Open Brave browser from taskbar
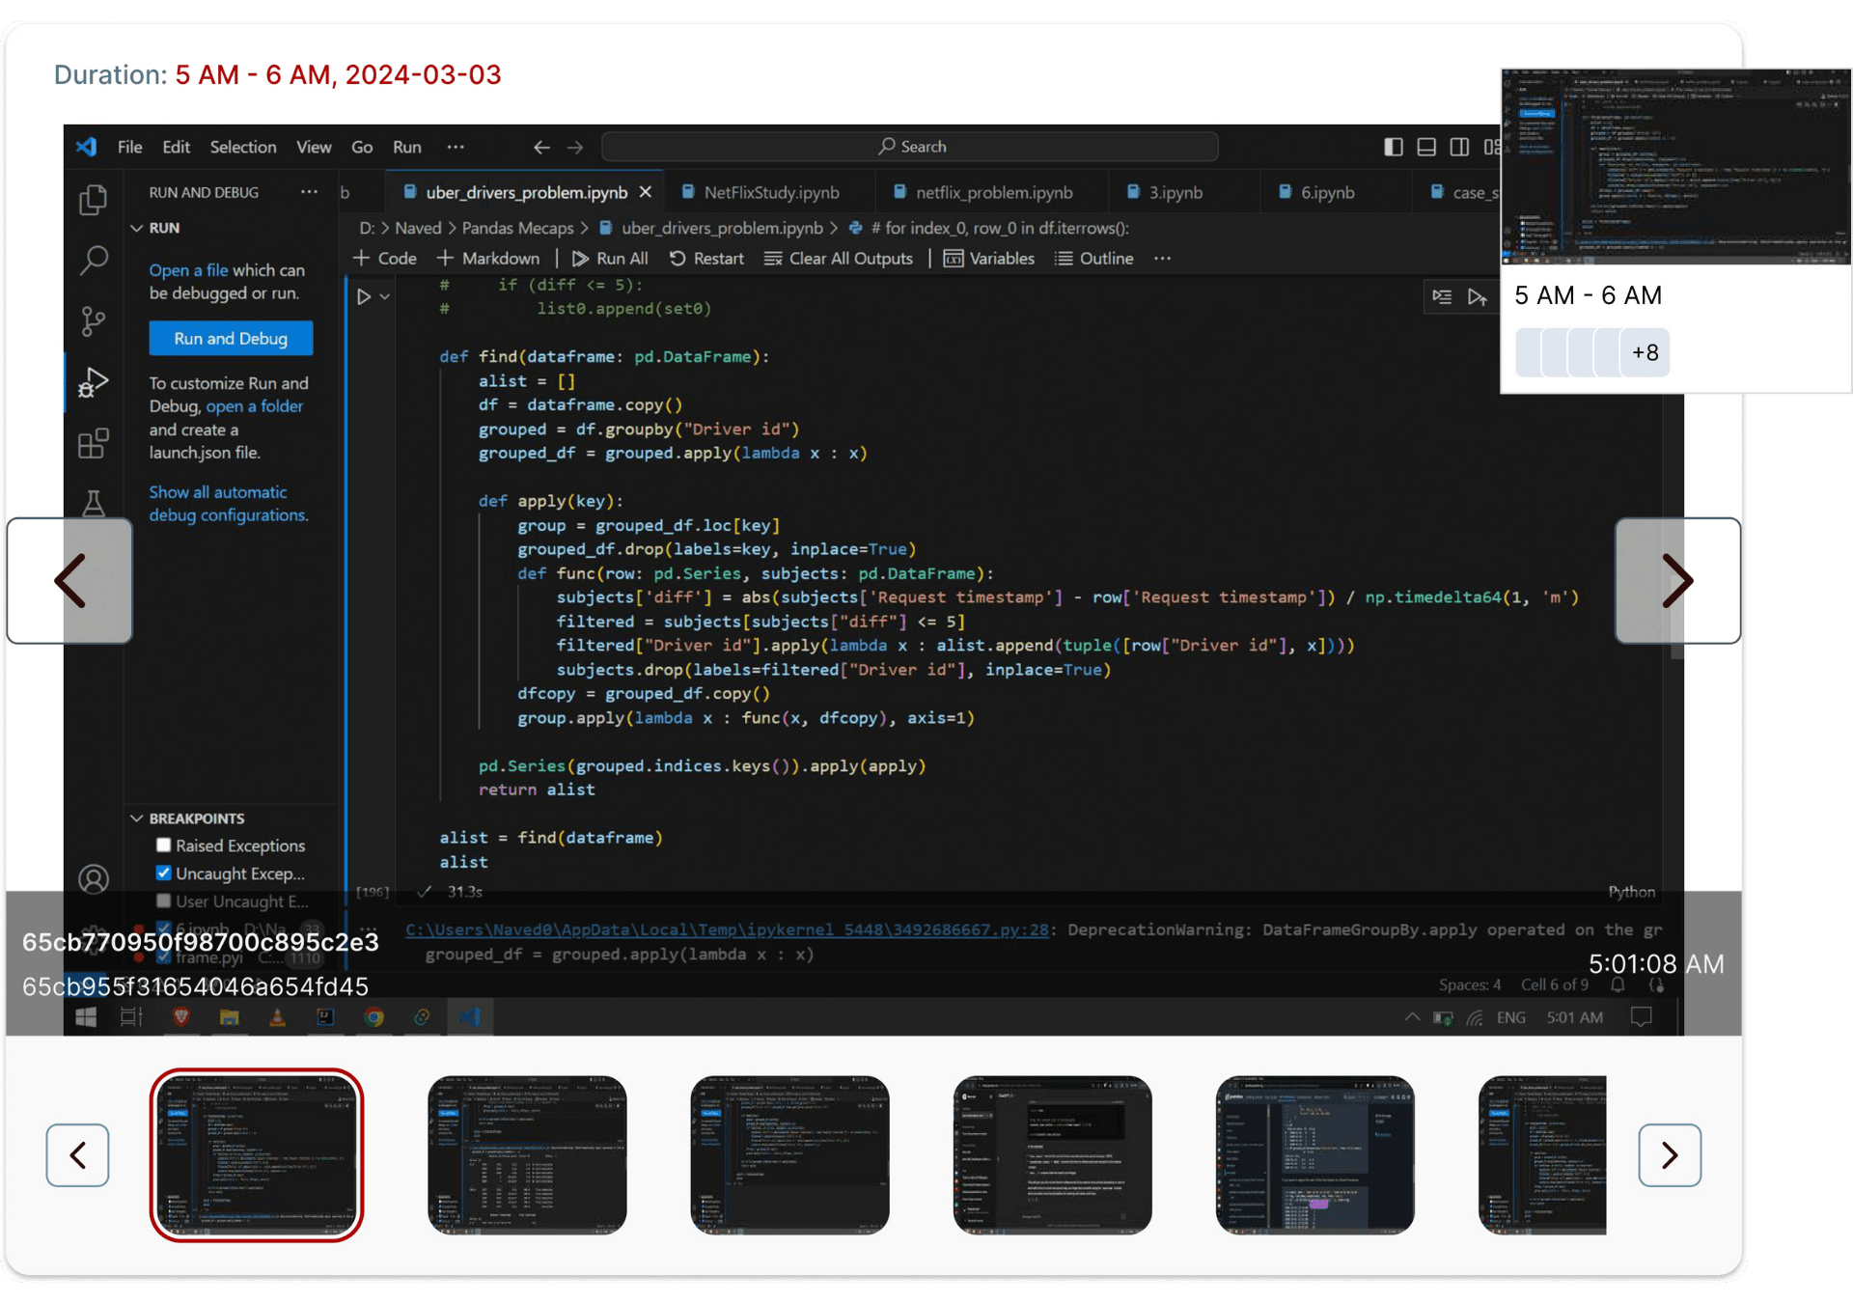Viewport: 1853px width, 1303px height. click(180, 1016)
